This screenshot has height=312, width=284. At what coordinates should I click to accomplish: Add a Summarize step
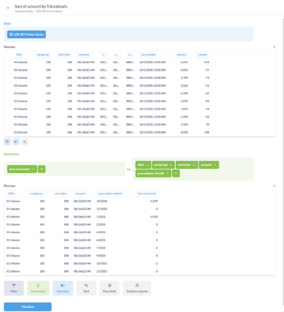(38, 288)
